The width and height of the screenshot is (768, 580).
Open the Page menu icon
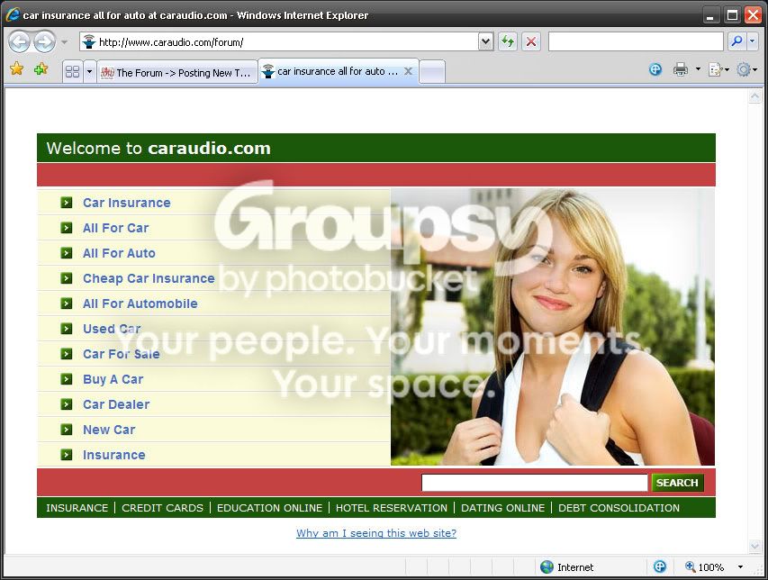point(716,70)
